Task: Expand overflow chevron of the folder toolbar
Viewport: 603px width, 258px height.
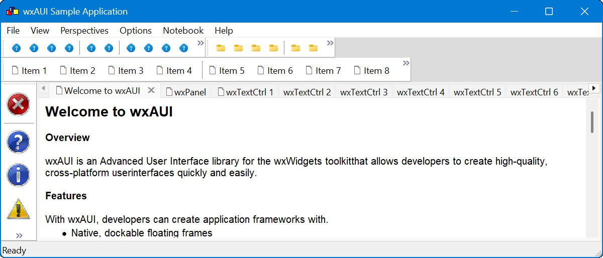Action: [x=330, y=43]
